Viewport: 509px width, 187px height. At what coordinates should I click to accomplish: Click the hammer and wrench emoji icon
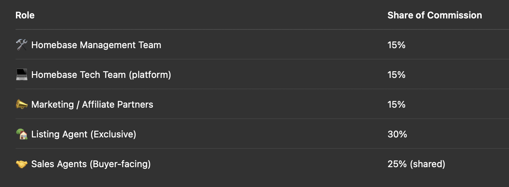(x=22, y=45)
